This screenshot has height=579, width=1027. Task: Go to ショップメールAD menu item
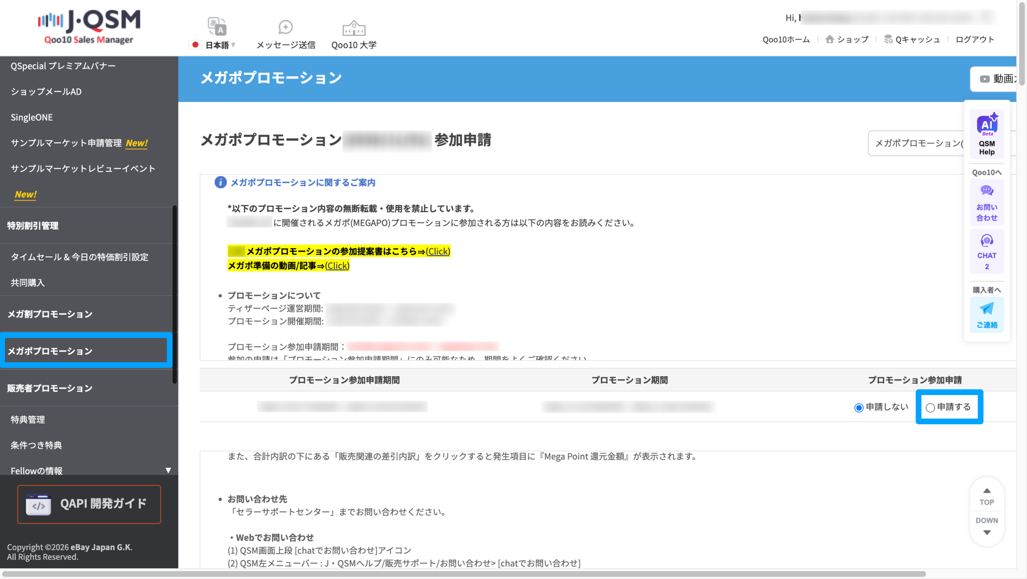[46, 92]
